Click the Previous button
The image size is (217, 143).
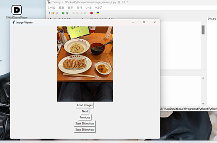(85, 117)
